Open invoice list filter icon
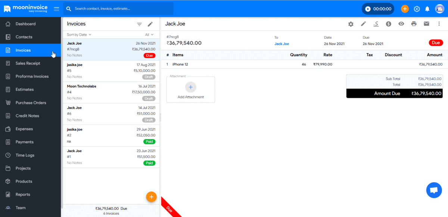 [x=139, y=24]
